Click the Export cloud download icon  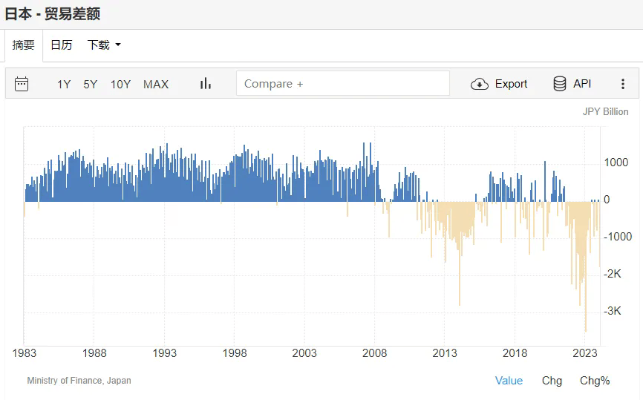click(480, 84)
